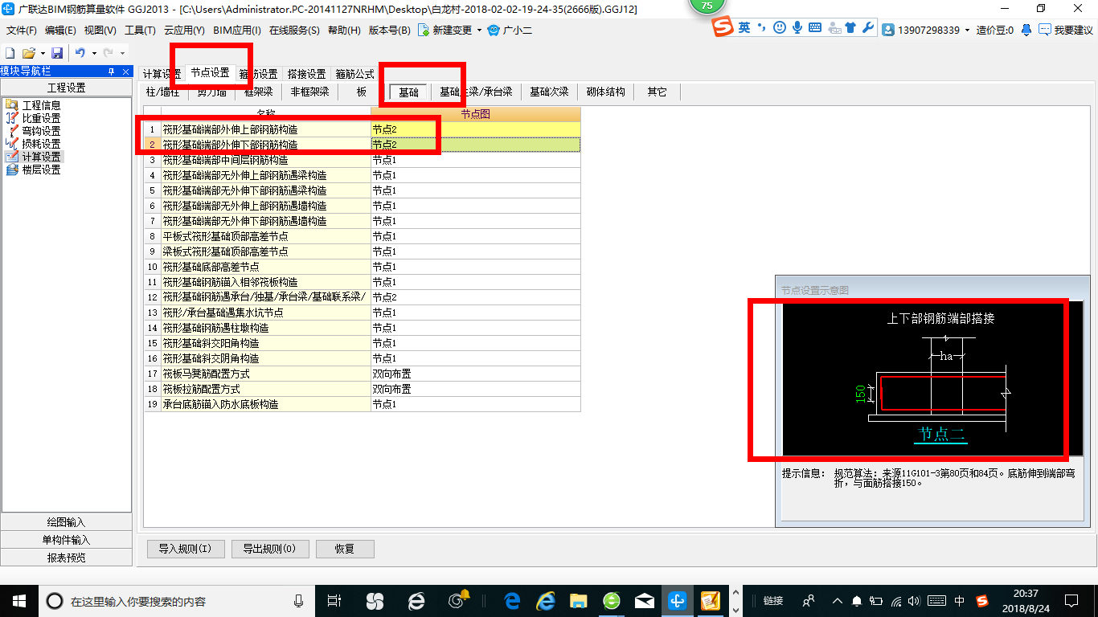
Task: Click the 导出规则(O) button
Action: coord(268,550)
